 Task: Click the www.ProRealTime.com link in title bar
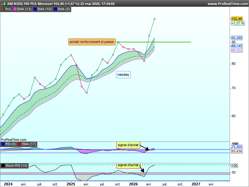click(228, 4)
